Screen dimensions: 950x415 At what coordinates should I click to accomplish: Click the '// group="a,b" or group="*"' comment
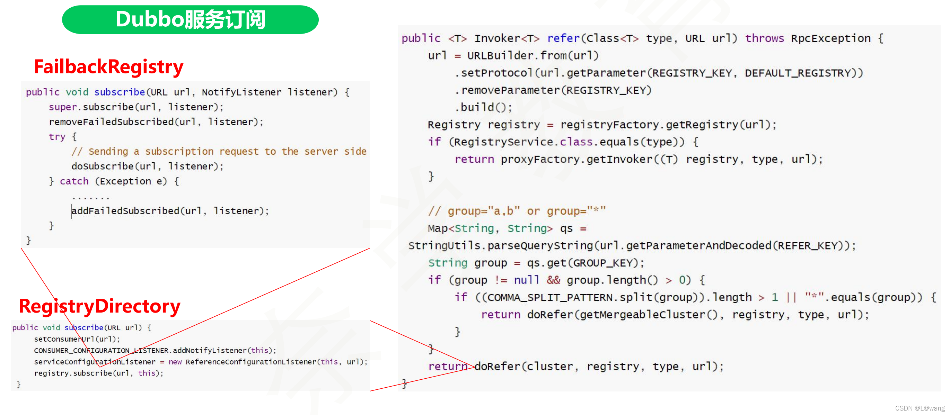[x=517, y=211]
